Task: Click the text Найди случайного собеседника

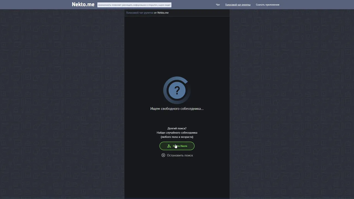Action: point(177,133)
